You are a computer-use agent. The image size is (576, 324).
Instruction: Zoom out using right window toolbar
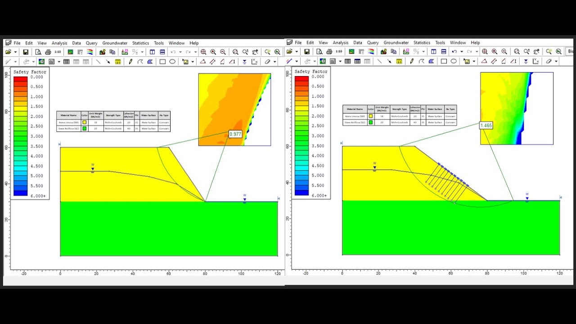tap(504, 52)
